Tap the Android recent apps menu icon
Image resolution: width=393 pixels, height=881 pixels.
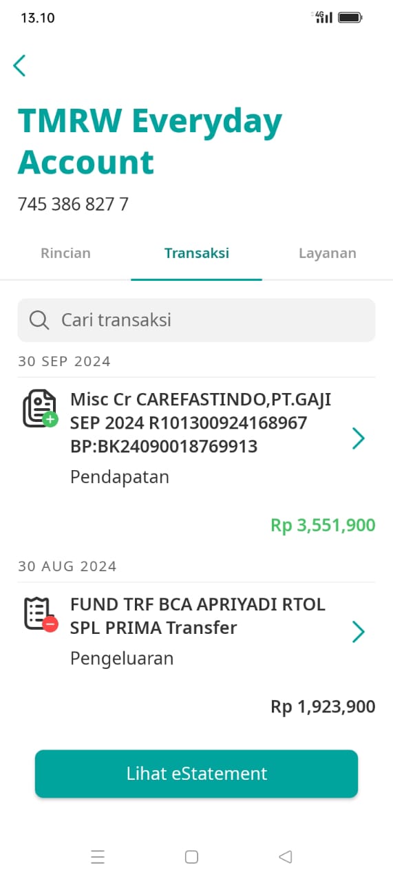(x=98, y=856)
